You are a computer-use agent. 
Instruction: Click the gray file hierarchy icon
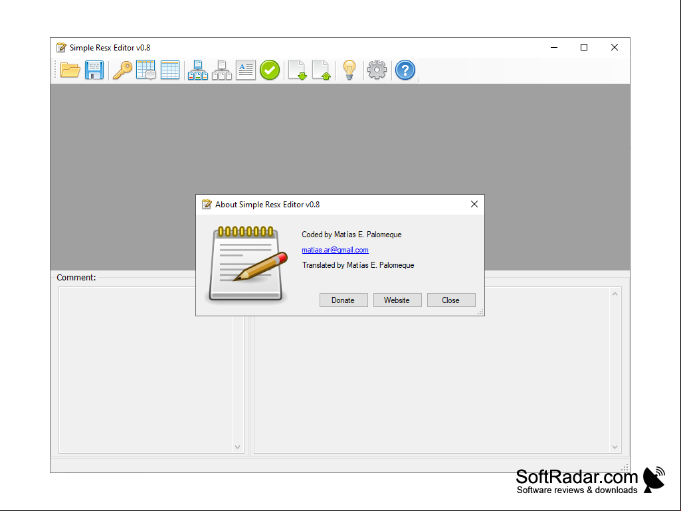tap(221, 70)
